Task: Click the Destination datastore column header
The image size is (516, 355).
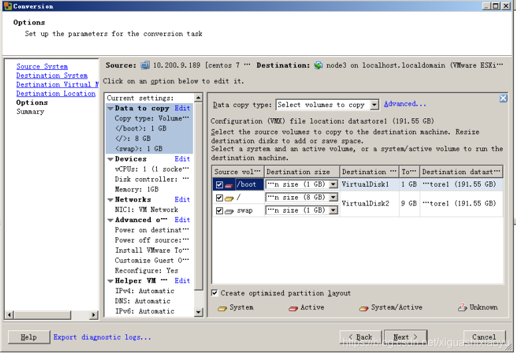Action: tap(461, 172)
